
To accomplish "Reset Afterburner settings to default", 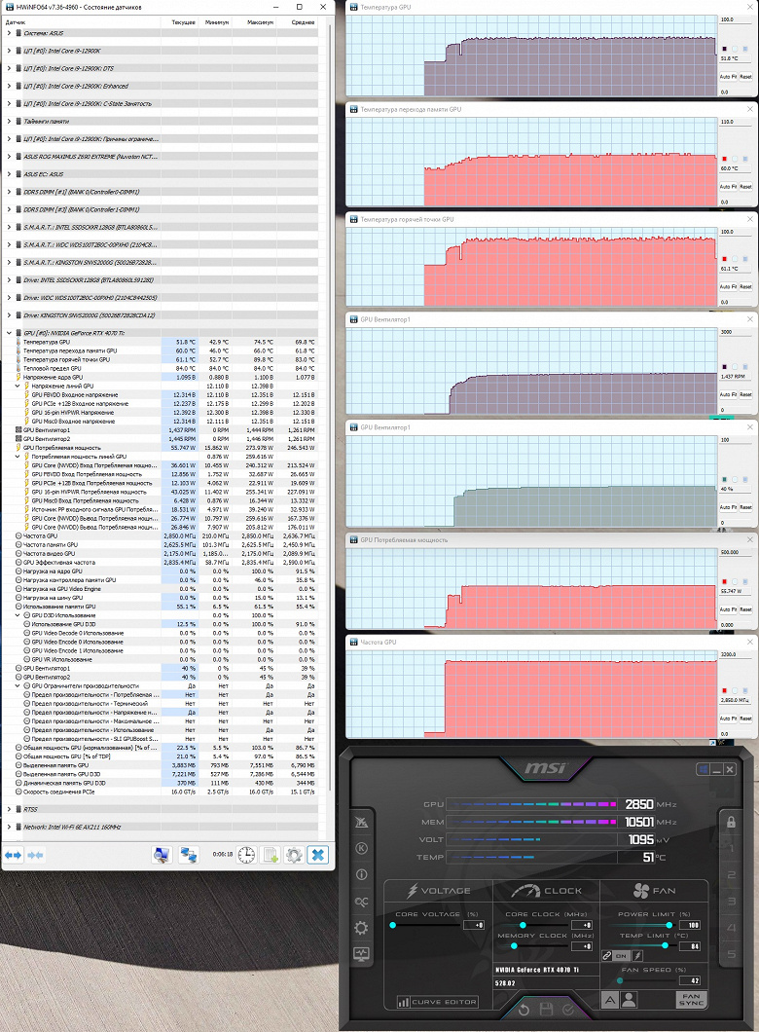I will click(524, 1009).
